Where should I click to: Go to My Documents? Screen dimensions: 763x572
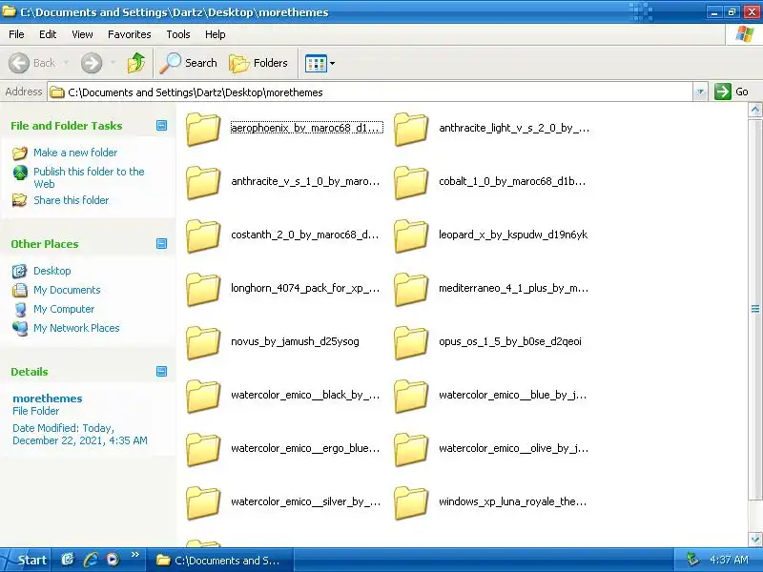click(x=67, y=290)
